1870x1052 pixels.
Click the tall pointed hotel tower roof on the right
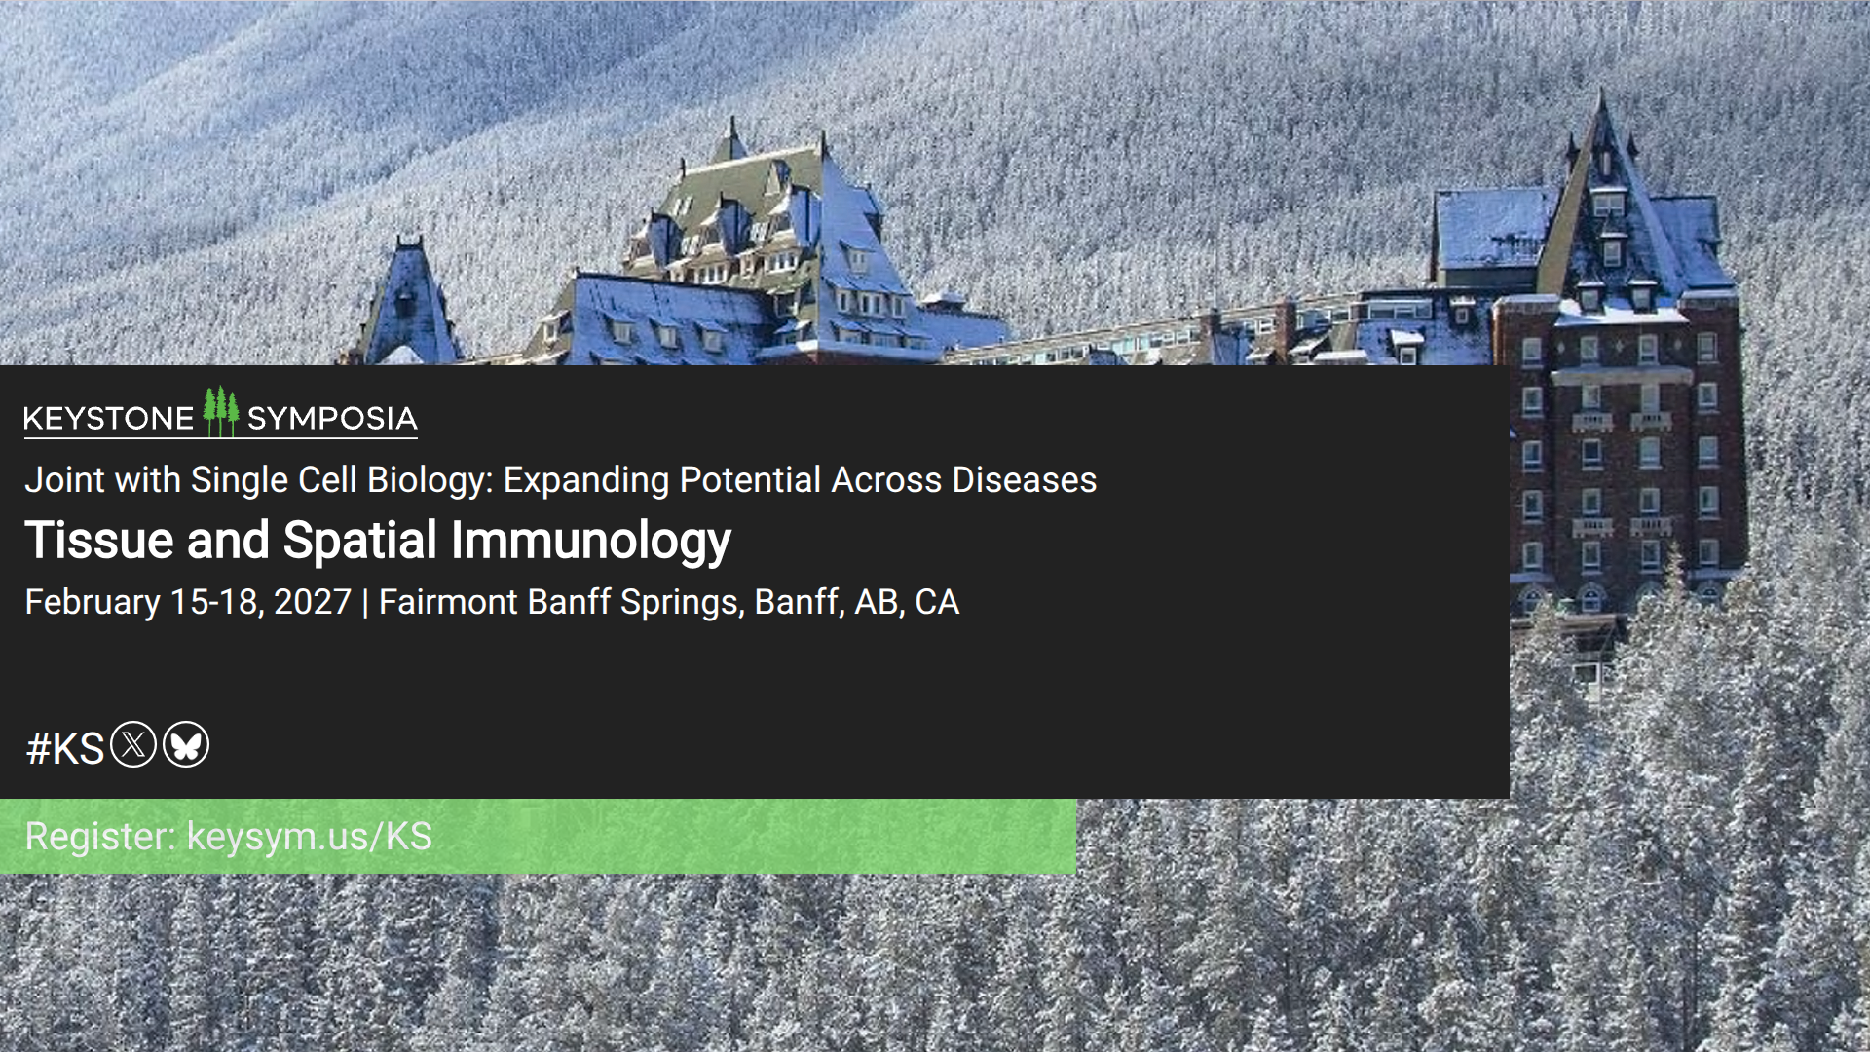1602,156
